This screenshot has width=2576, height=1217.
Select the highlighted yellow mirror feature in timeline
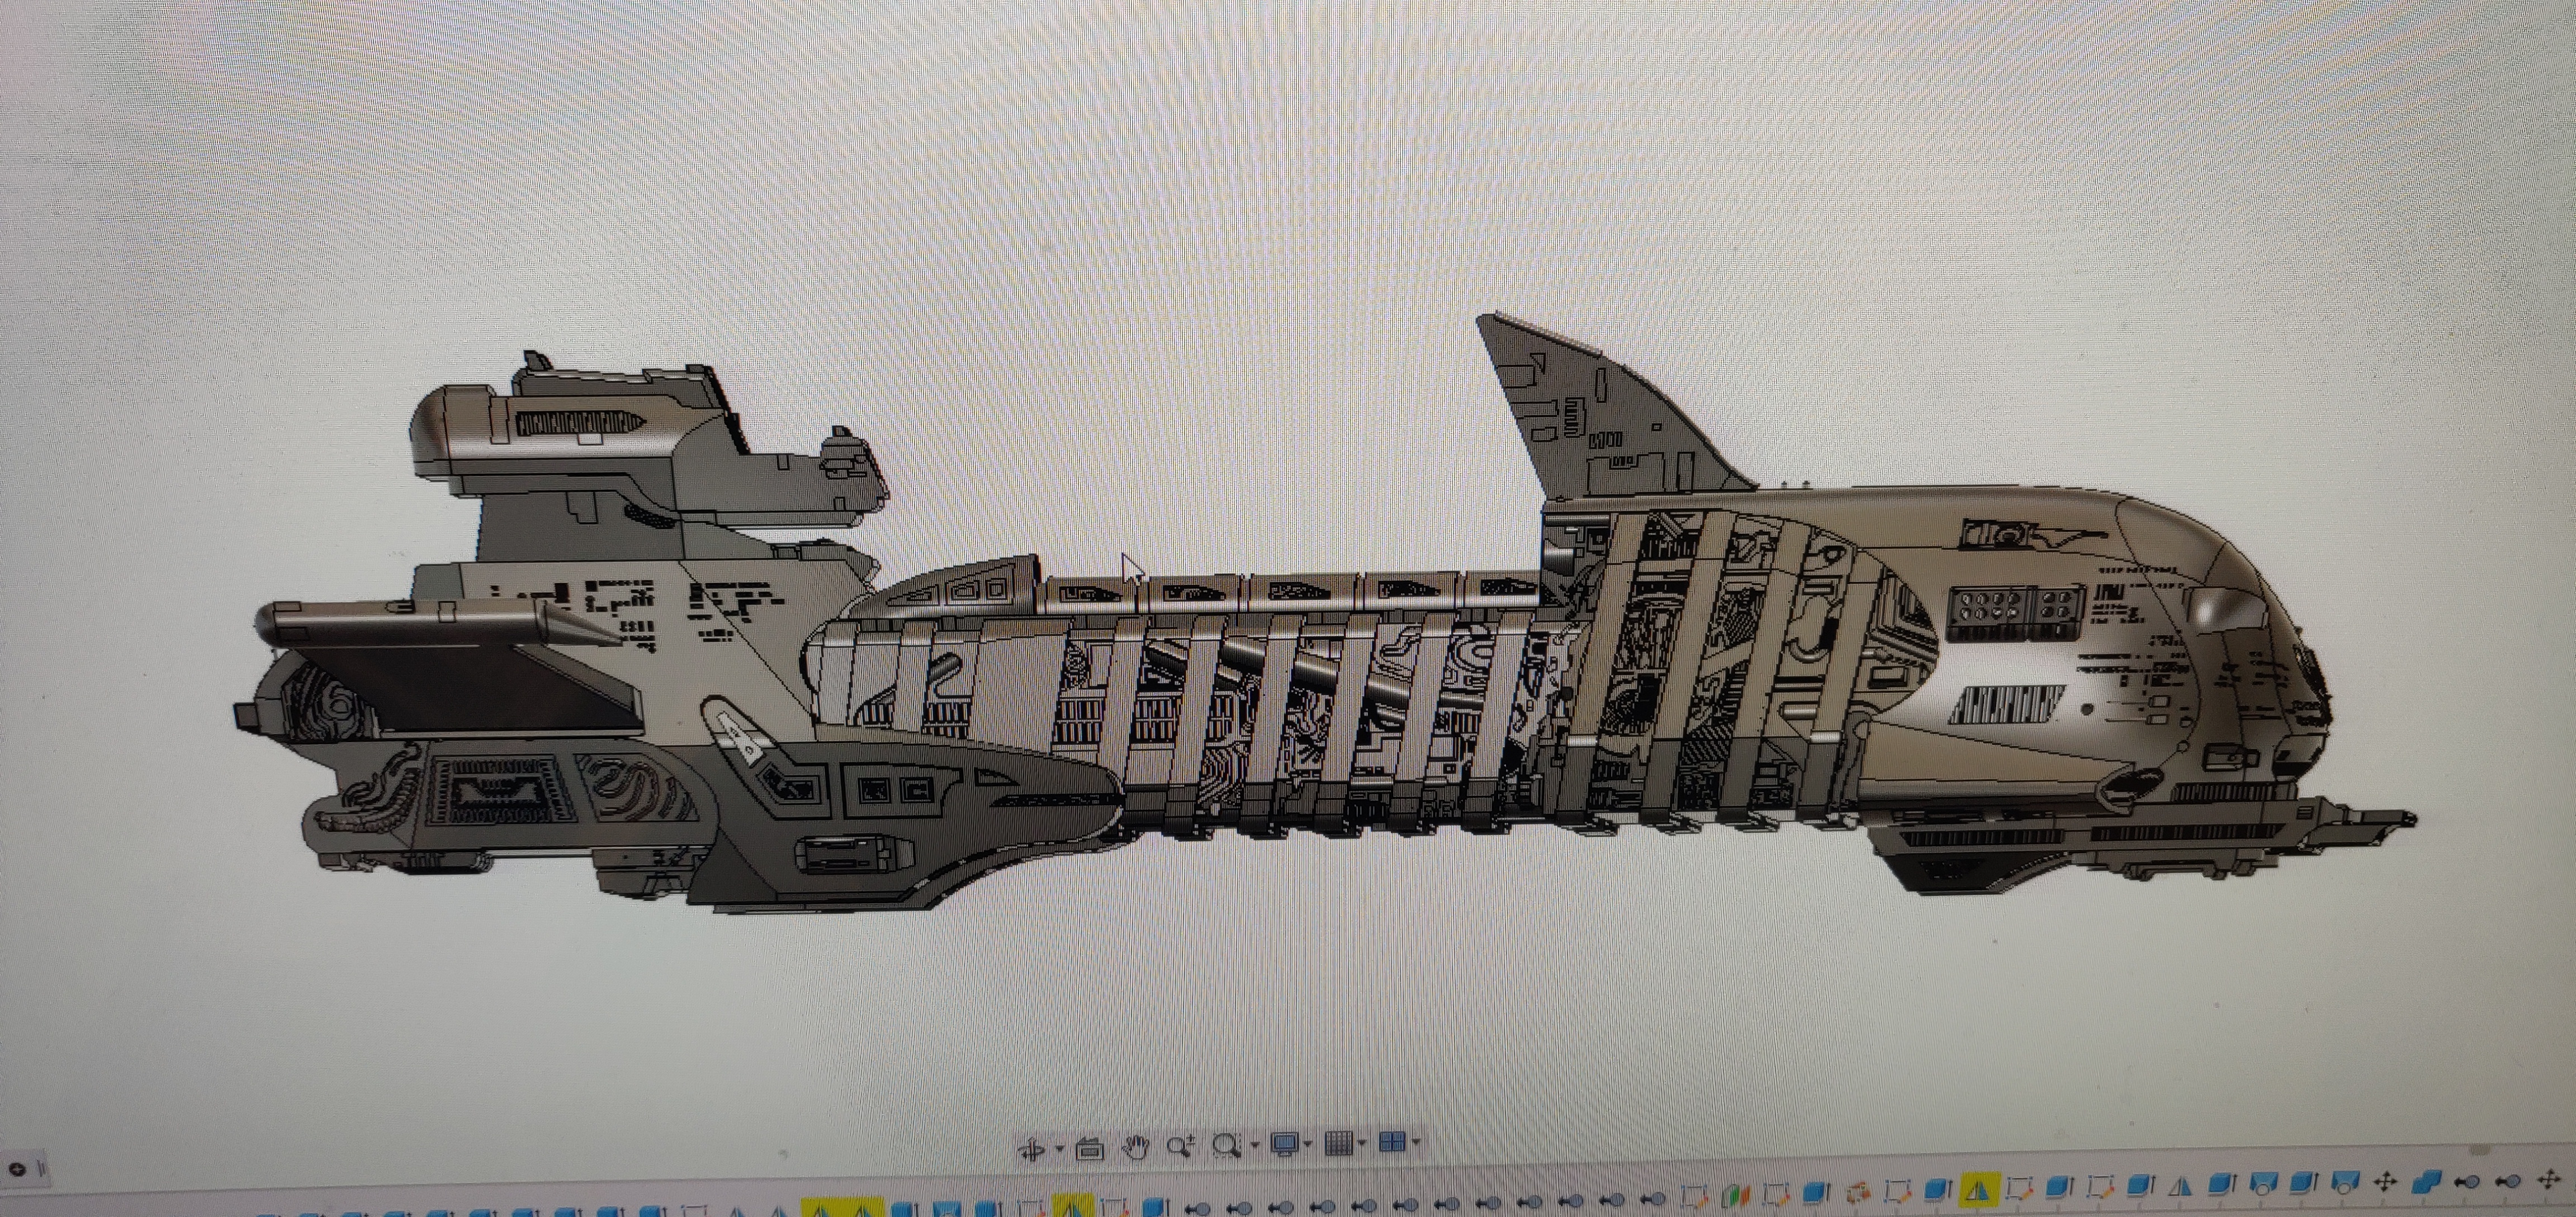[x=1979, y=1190]
